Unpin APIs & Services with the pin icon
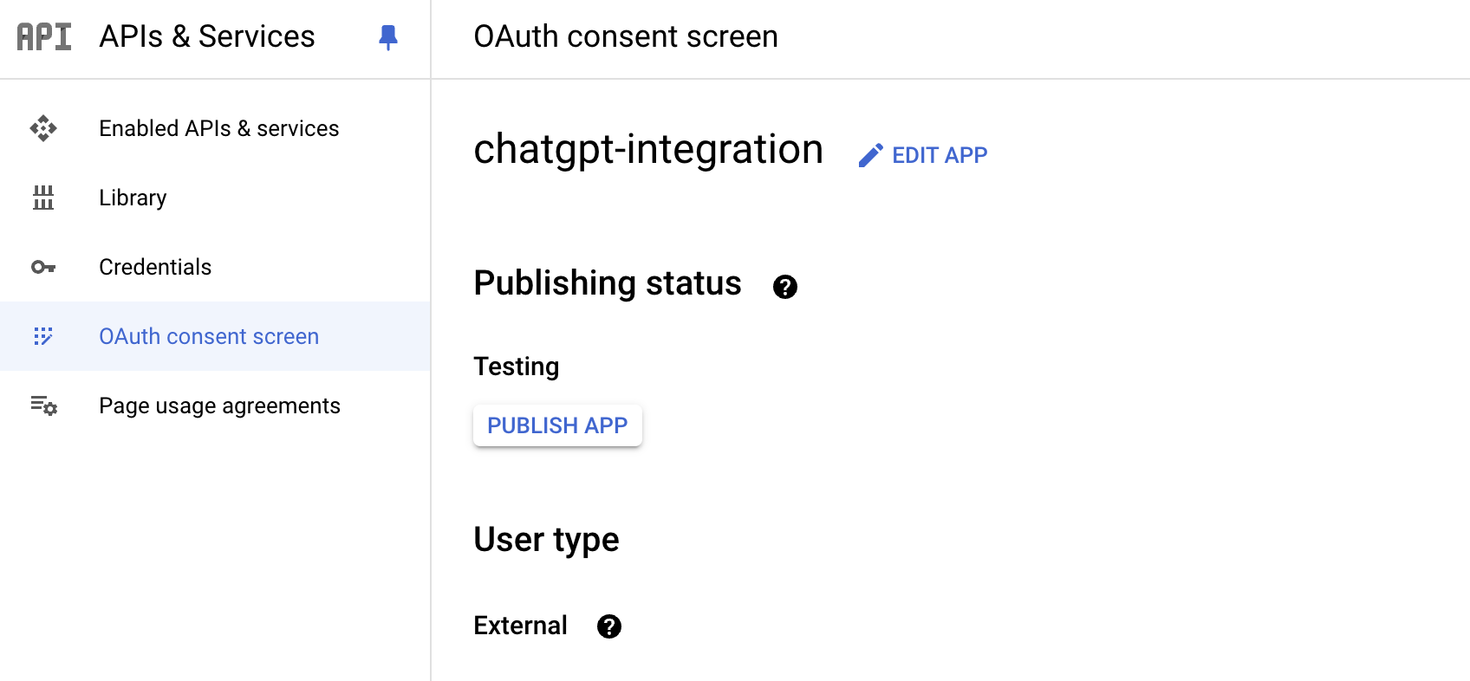Image resolution: width=1470 pixels, height=681 pixels. (x=388, y=37)
